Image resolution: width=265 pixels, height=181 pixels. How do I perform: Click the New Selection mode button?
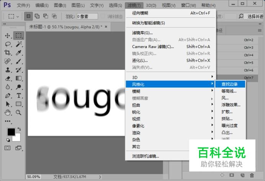(x=28, y=16)
